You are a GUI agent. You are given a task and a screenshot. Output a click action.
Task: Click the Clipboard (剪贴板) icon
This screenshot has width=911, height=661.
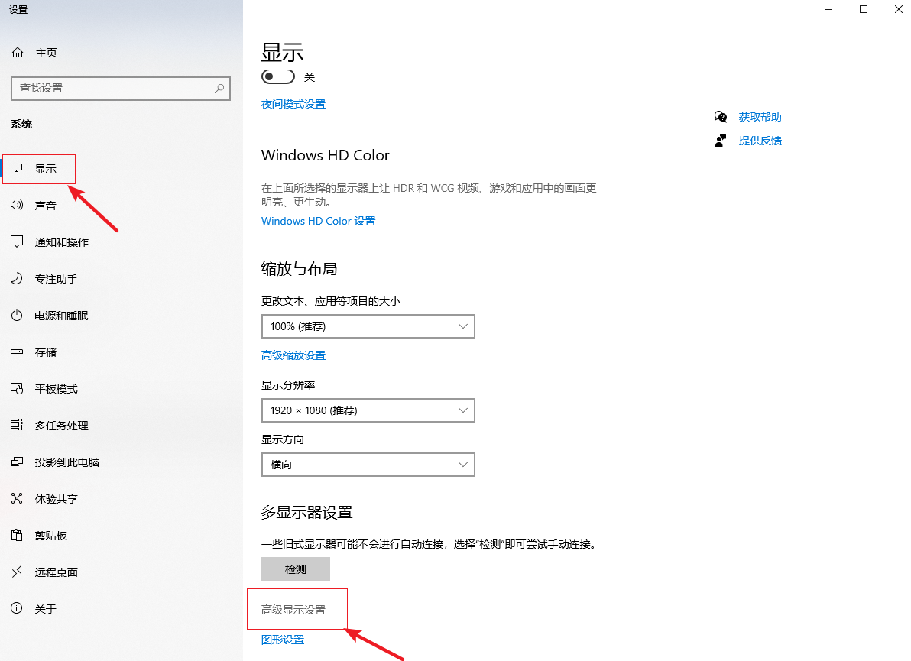pos(17,536)
